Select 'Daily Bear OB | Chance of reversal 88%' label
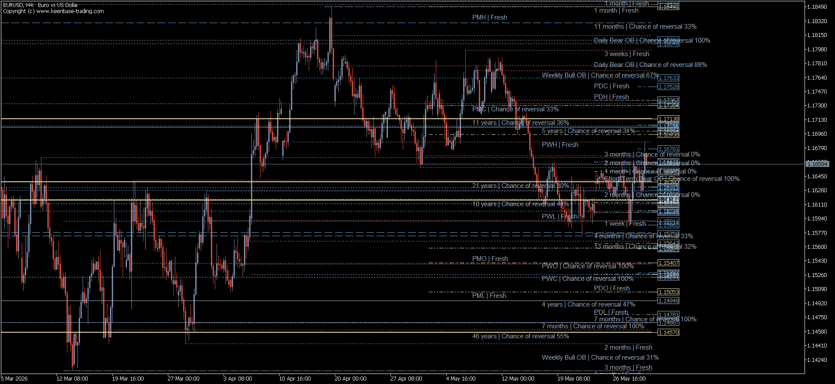Image resolution: width=835 pixels, height=384 pixels. [x=650, y=65]
